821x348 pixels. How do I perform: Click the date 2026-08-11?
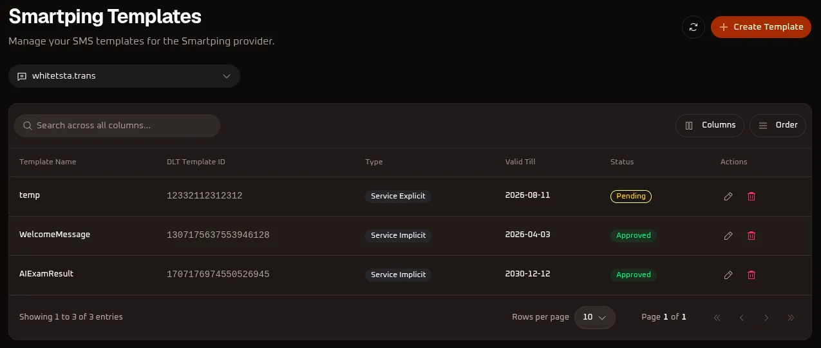(528, 195)
